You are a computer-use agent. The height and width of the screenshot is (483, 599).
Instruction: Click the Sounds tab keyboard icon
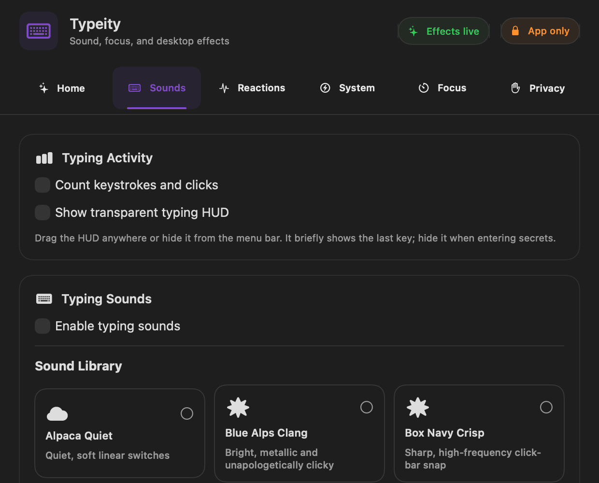pyautogui.click(x=135, y=88)
